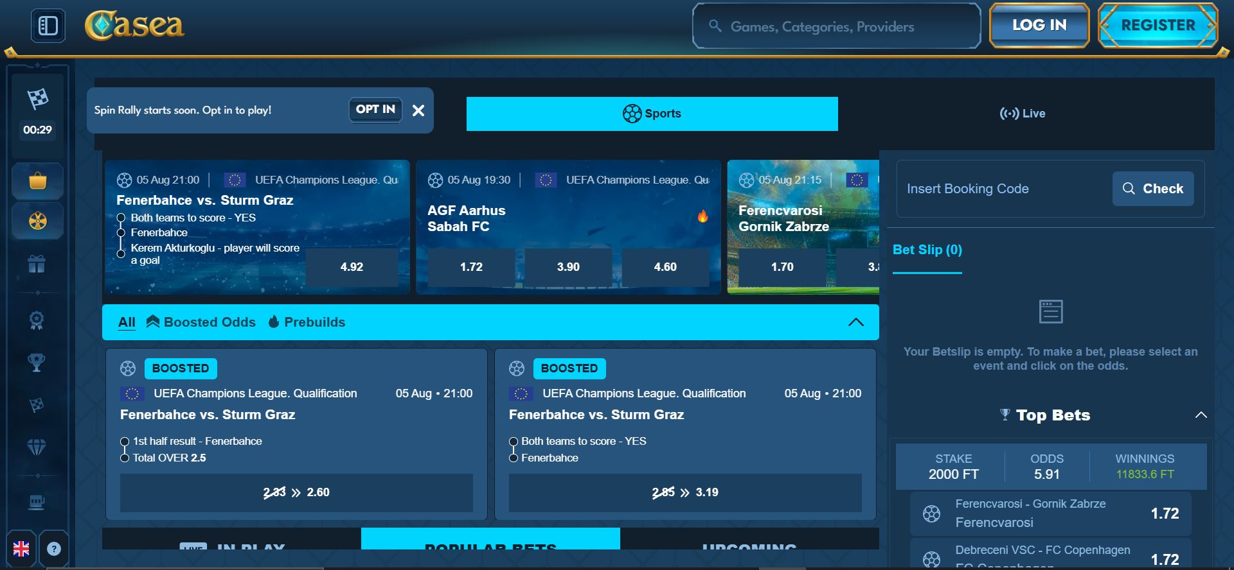The width and height of the screenshot is (1234, 570).
Task: Click the OPT IN button
Action: 375,110
